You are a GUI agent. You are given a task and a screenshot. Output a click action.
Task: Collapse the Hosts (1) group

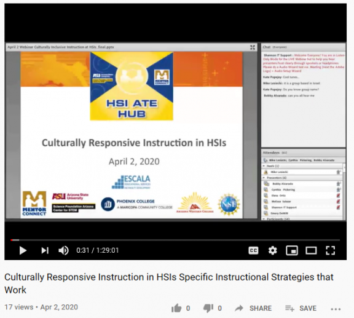point(264,166)
